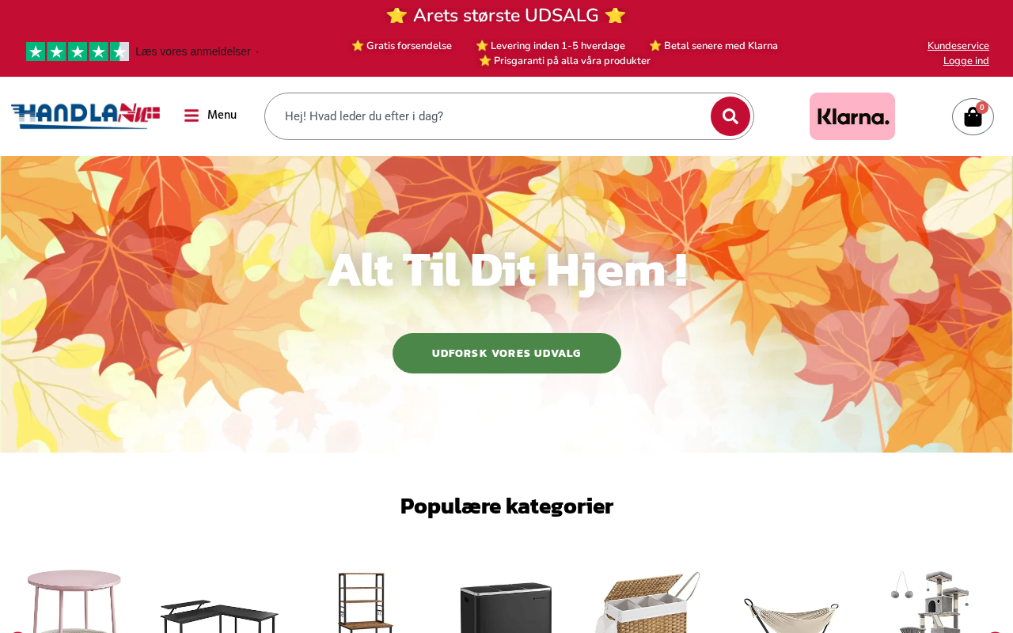Open the hamburger Menu icon
Image resolution: width=1013 pixels, height=633 pixels.
pyautogui.click(x=192, y=116)
